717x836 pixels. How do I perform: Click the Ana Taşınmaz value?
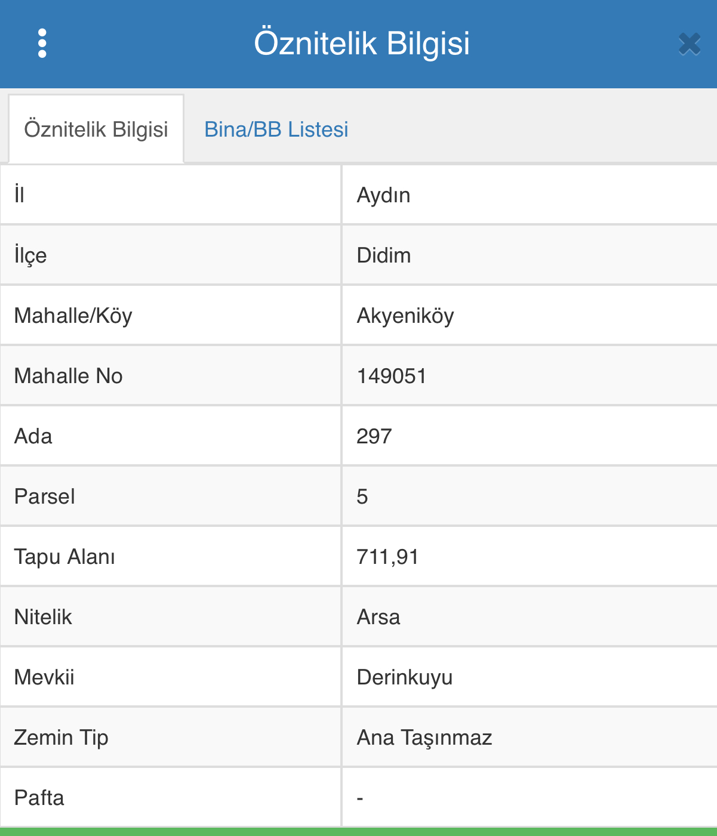pyautogui.click(x=424, y=738)
